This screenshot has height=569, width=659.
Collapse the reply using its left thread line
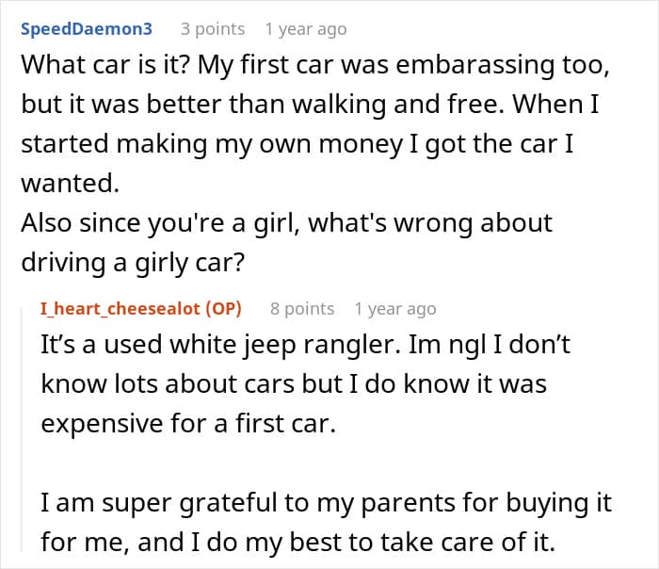[x=22, y=433]
